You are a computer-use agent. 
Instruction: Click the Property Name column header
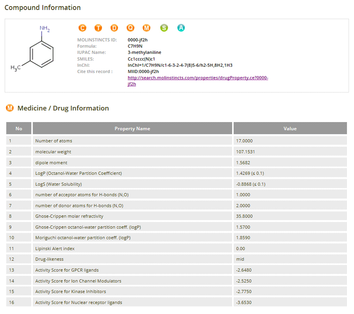[x=132, y=128]
